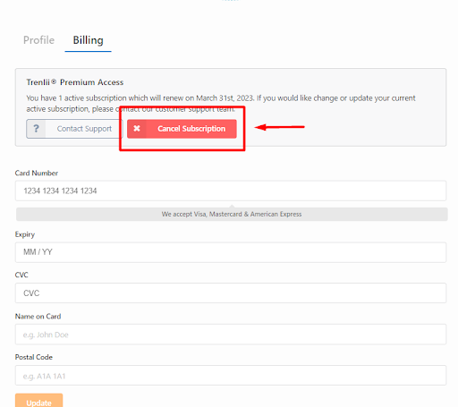
Task: Click the Expiry field label
Action: 25,234
